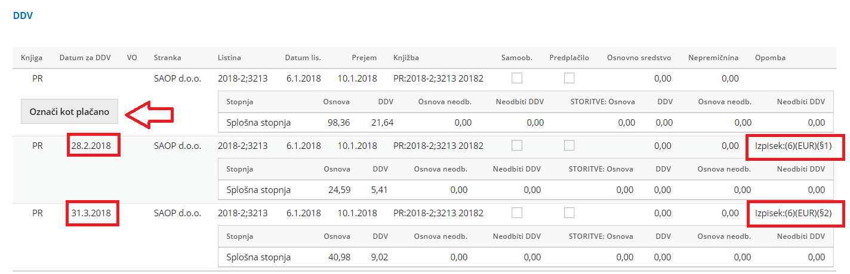Viewport: 850px width, 274px height.
Task: Check Predplačilo box for 28.2.2018 row
Action: 569,145
